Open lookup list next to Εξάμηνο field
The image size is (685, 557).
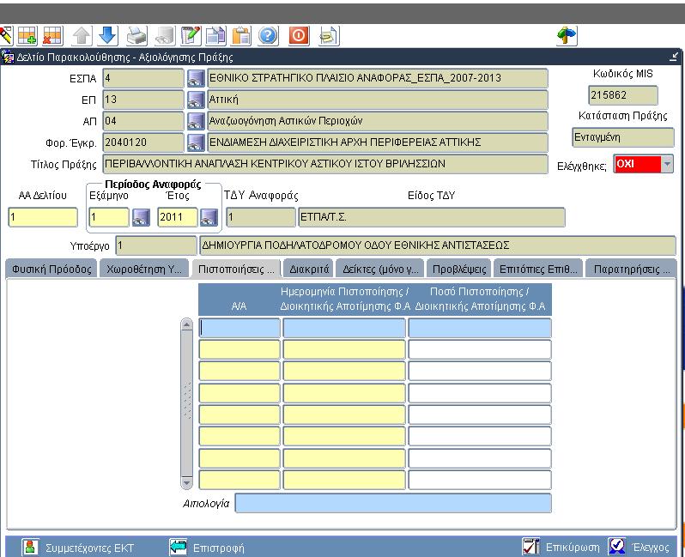click(141, 217)
